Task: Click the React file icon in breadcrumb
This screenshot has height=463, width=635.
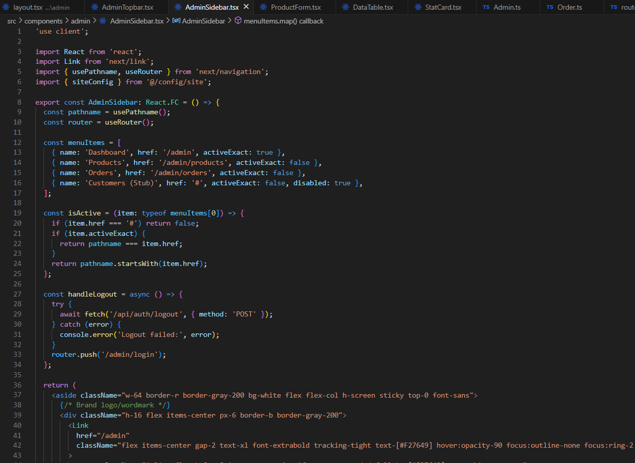Action: coord(103,21)
